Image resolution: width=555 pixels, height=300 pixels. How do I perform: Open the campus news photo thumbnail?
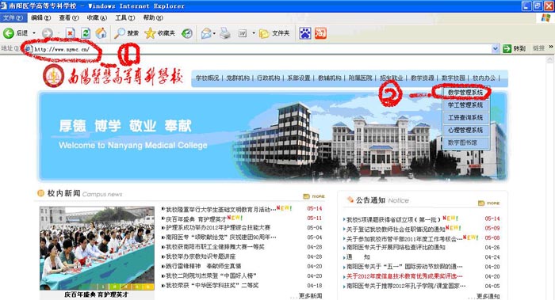[x=97, y=249]
